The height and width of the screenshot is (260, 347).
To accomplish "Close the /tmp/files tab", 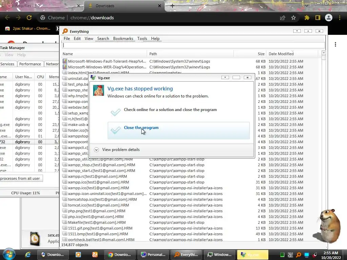I will point(78,6).
